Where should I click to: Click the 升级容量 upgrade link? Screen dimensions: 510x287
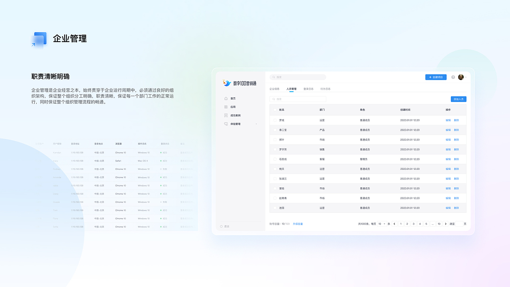[298, 223]
